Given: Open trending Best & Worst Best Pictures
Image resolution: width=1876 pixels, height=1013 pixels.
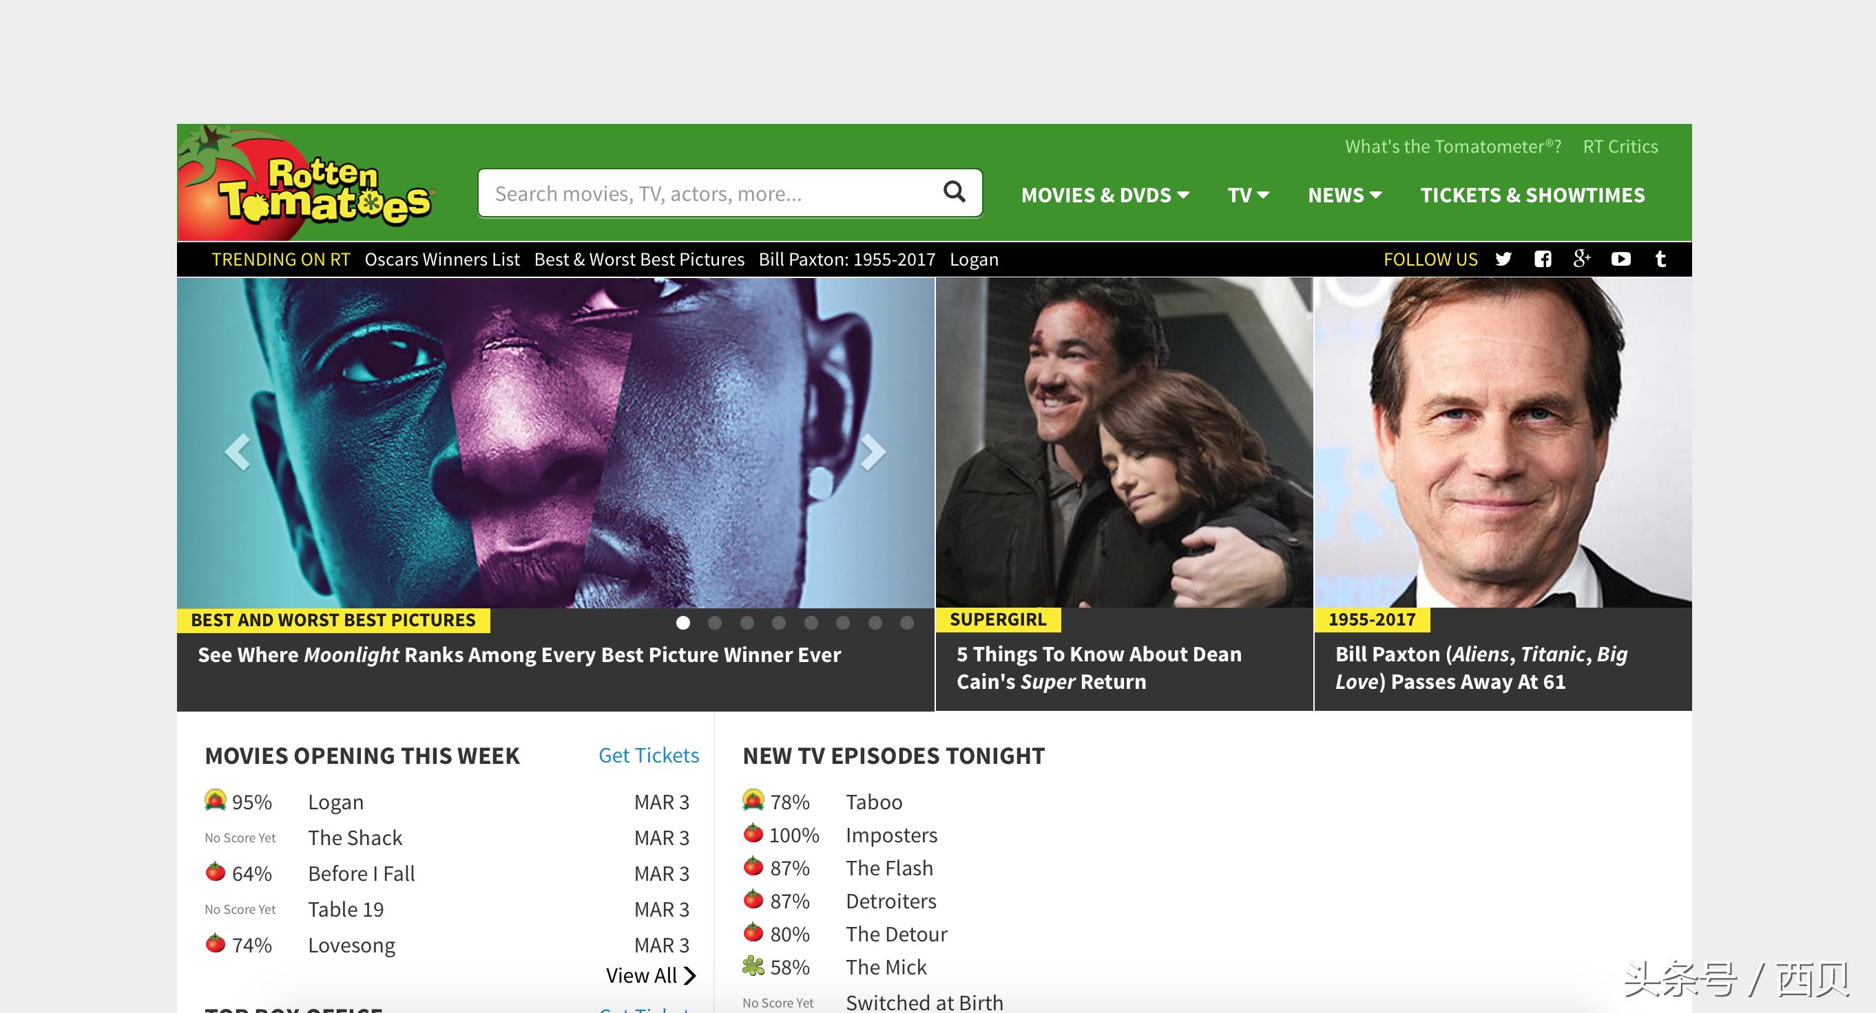Looking at the screenshot, I should tap(639, 260).
